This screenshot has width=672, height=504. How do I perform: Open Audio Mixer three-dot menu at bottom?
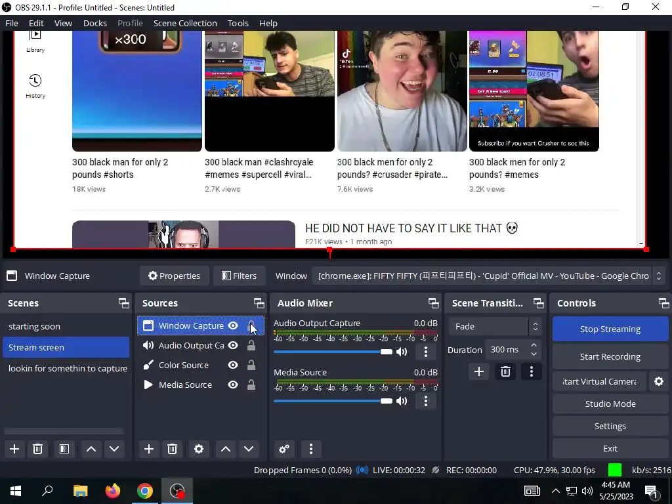tap(311, 449)
